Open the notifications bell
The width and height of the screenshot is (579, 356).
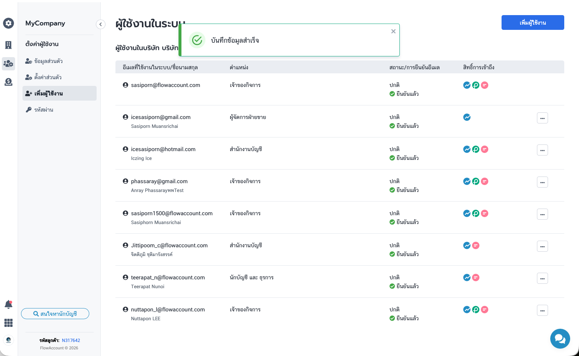(x=8, y=304)
